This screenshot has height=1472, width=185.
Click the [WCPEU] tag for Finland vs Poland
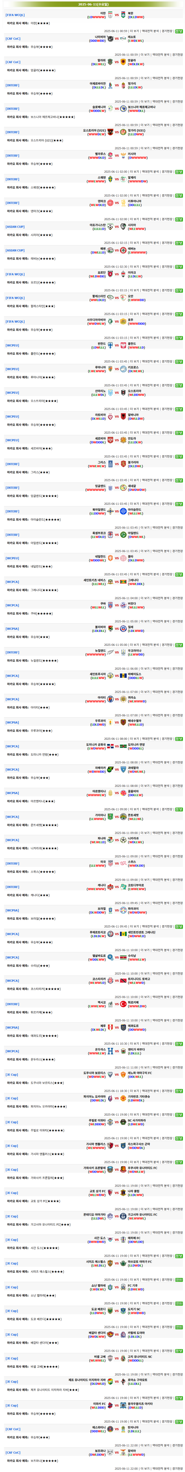[x=13, y=345]
